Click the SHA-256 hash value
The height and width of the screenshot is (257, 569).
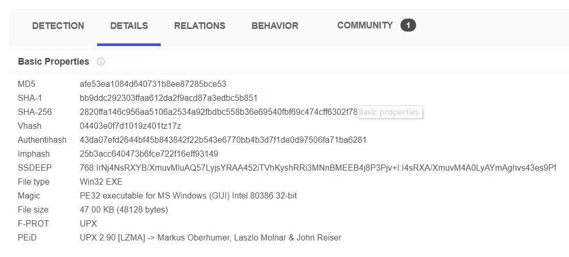(219, 112)
